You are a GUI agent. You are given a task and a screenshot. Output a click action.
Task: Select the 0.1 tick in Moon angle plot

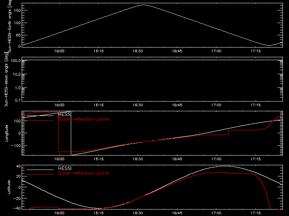pyautogui.click(x=18, y=100)
